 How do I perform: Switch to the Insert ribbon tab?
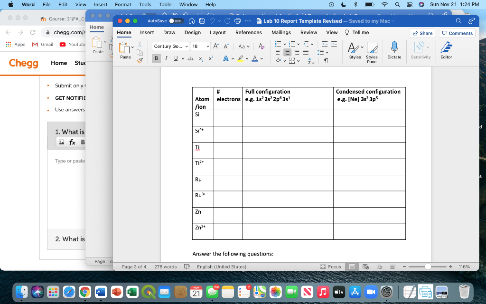pyautogui.click(x=148, y=32)
